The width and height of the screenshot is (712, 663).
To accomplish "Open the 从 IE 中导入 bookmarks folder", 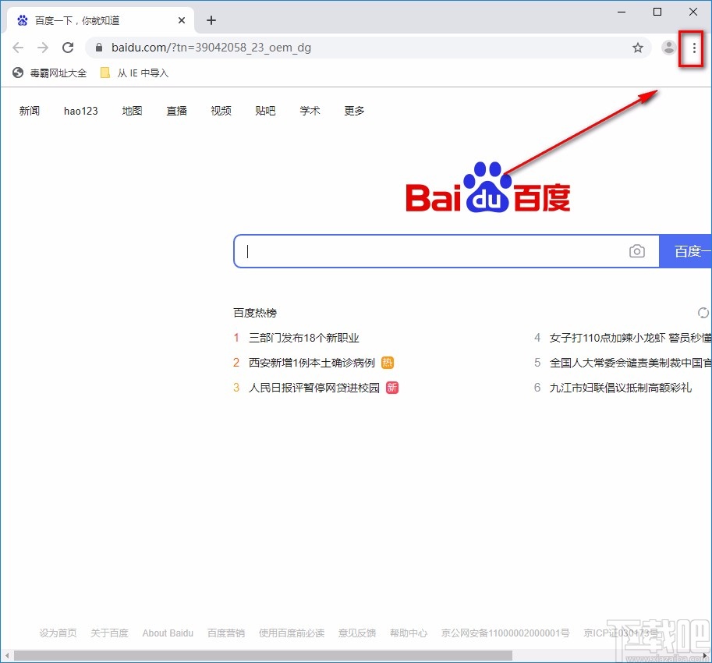I will point(134,73).
